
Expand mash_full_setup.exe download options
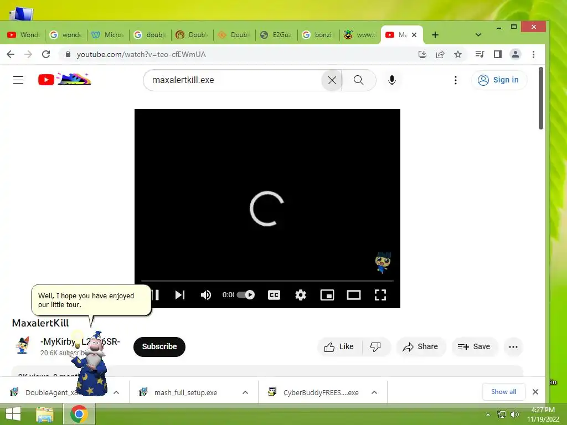tap(245, 392)
